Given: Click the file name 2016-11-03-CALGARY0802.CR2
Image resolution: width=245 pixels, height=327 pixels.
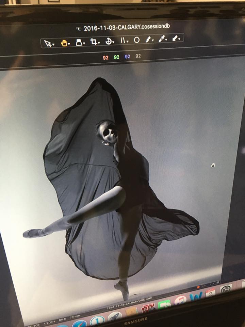Looking at the screenshot, I should point(129,303).
